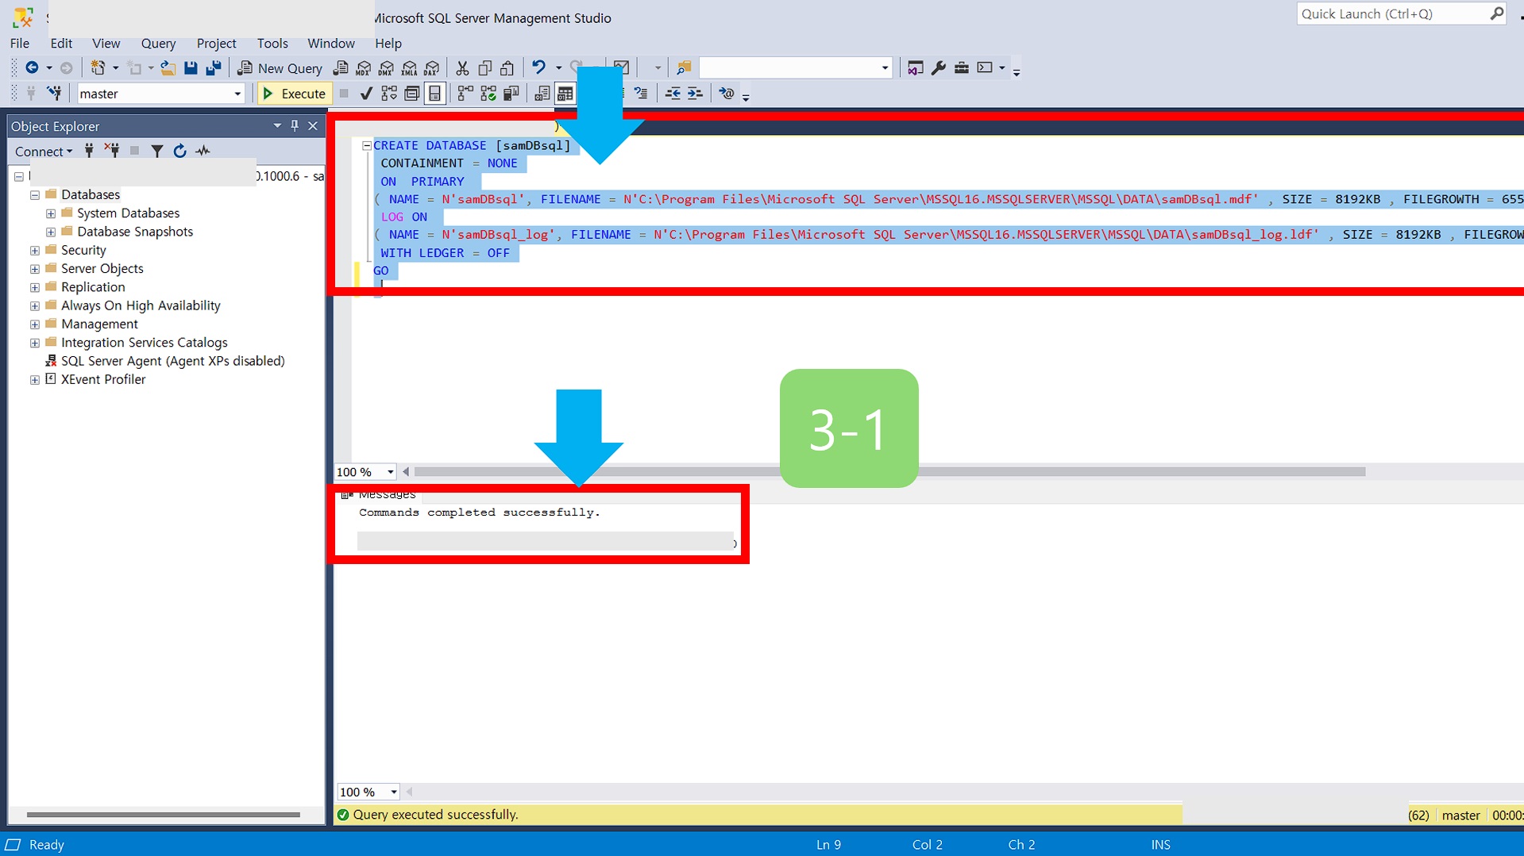Click the Increase Indent icon
This screenshot has height=856, width=1524.
click(x=696, y=94)
